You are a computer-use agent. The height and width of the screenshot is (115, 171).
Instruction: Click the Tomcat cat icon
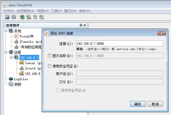pyautogui.click(x=22, y=63)
